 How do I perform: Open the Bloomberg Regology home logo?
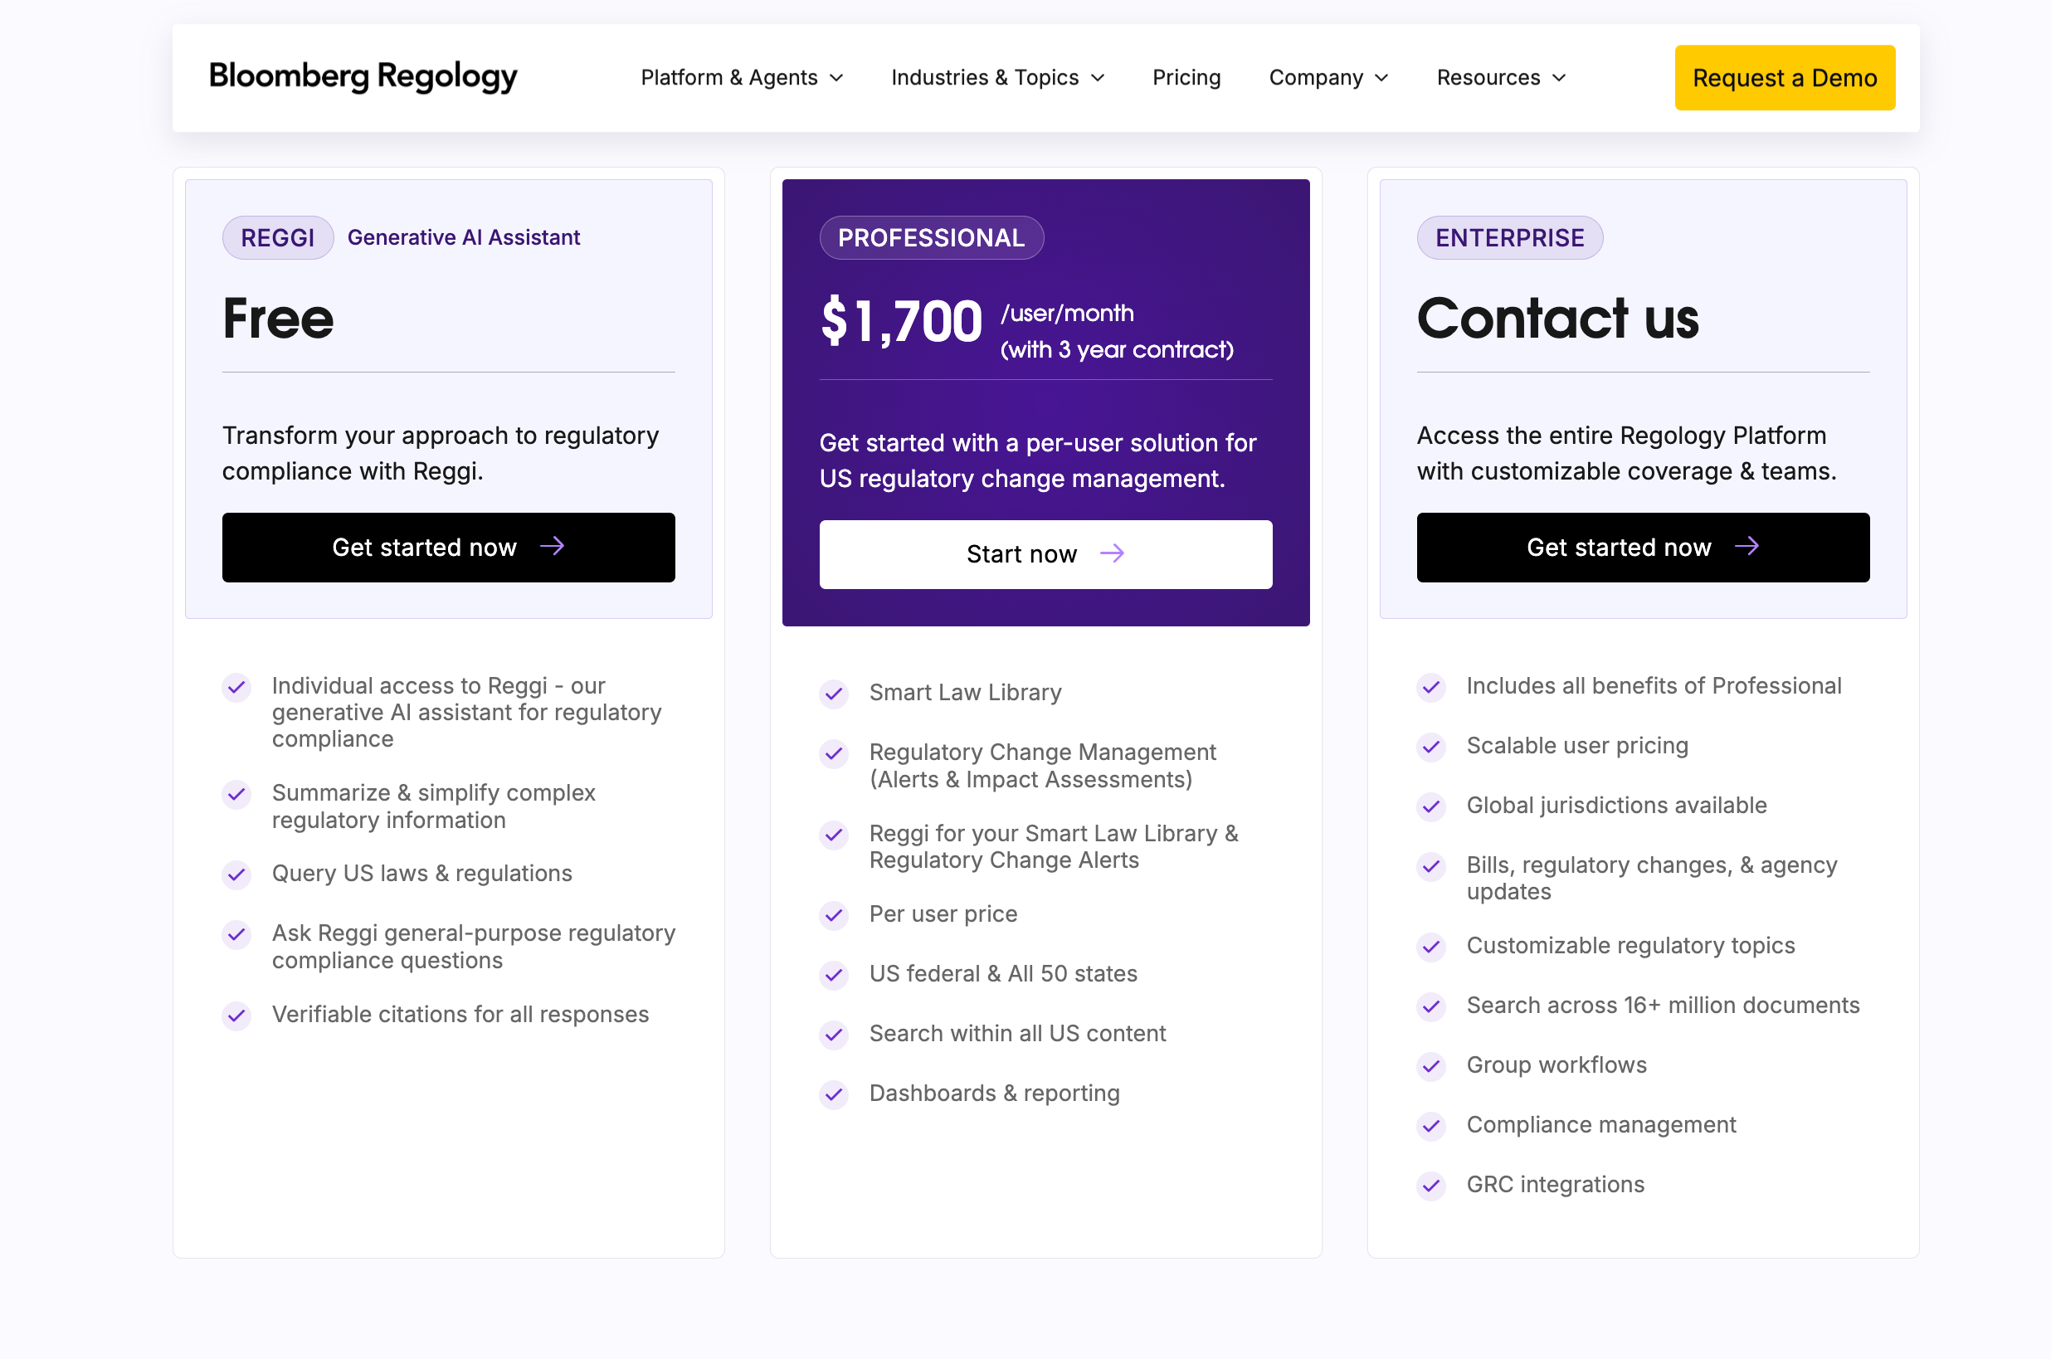point(363,77)
